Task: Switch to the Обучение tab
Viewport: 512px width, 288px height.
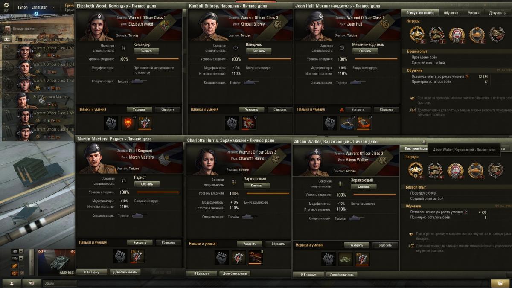Action: [451, 13]
